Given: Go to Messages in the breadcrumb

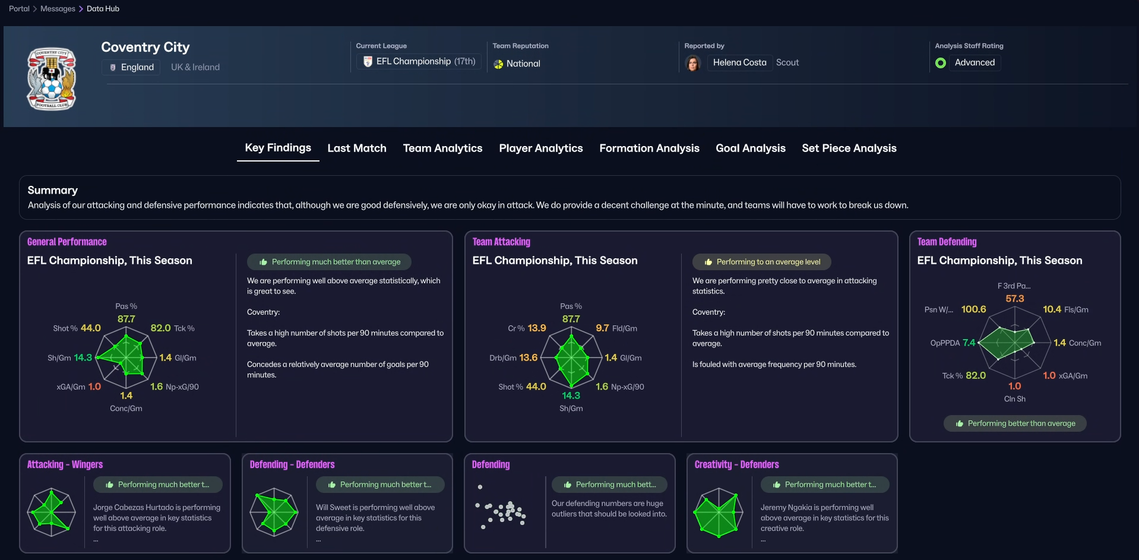Looking at the screenshot, I should tap(58, 8).
